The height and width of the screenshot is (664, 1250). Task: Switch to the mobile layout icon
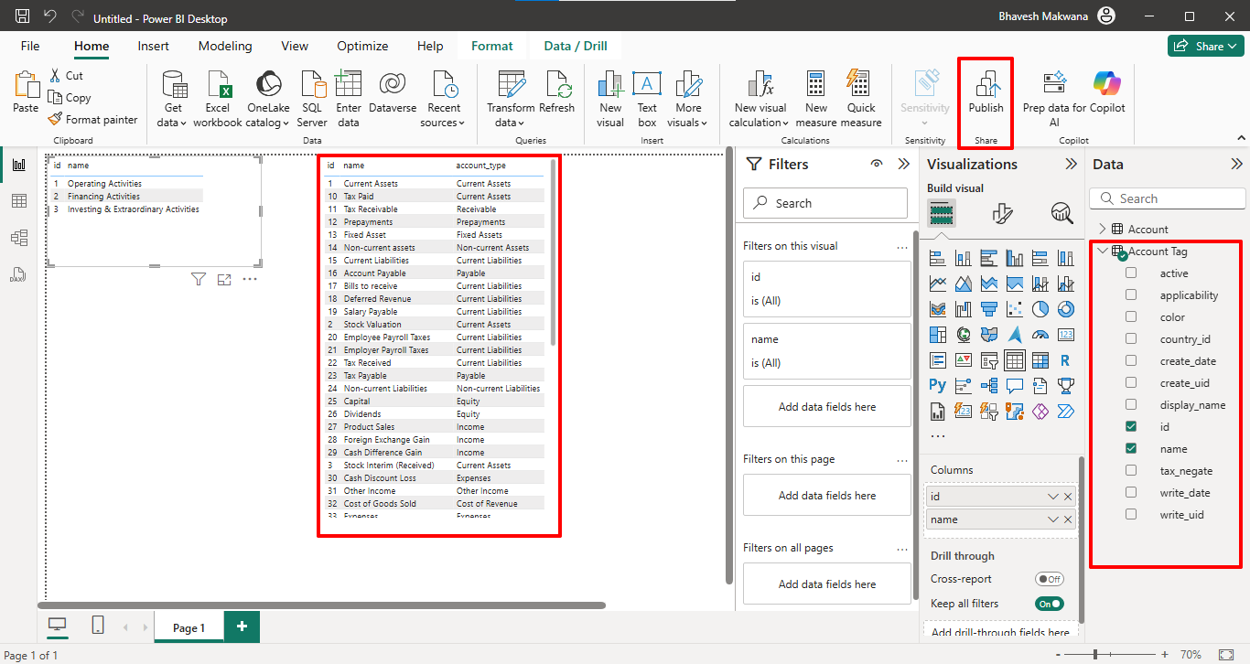98,626
